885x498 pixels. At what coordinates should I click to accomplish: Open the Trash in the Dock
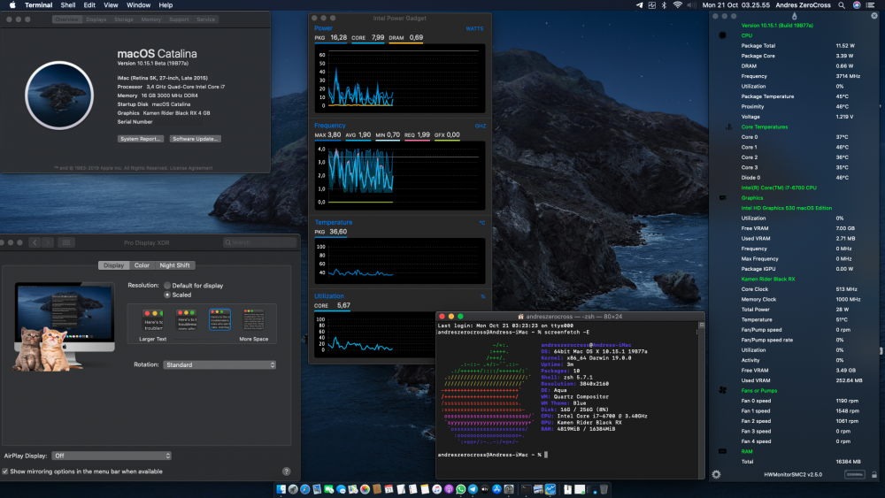tap(604, 489)
